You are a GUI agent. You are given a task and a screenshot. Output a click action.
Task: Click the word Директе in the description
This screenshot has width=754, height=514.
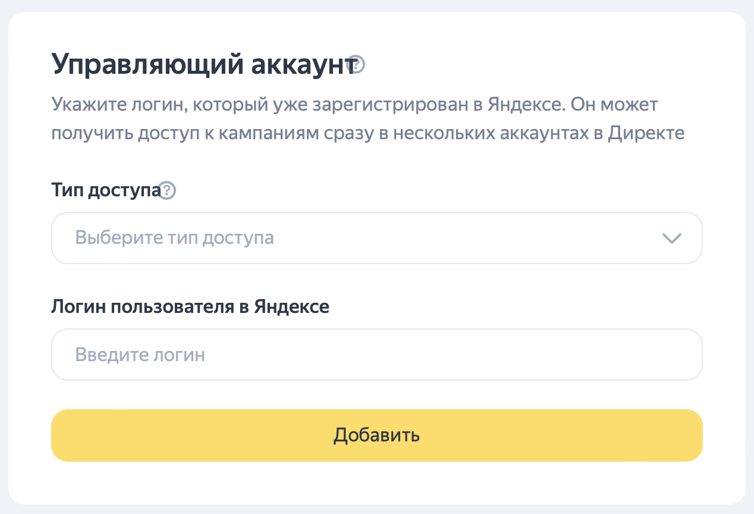[646, 133]
